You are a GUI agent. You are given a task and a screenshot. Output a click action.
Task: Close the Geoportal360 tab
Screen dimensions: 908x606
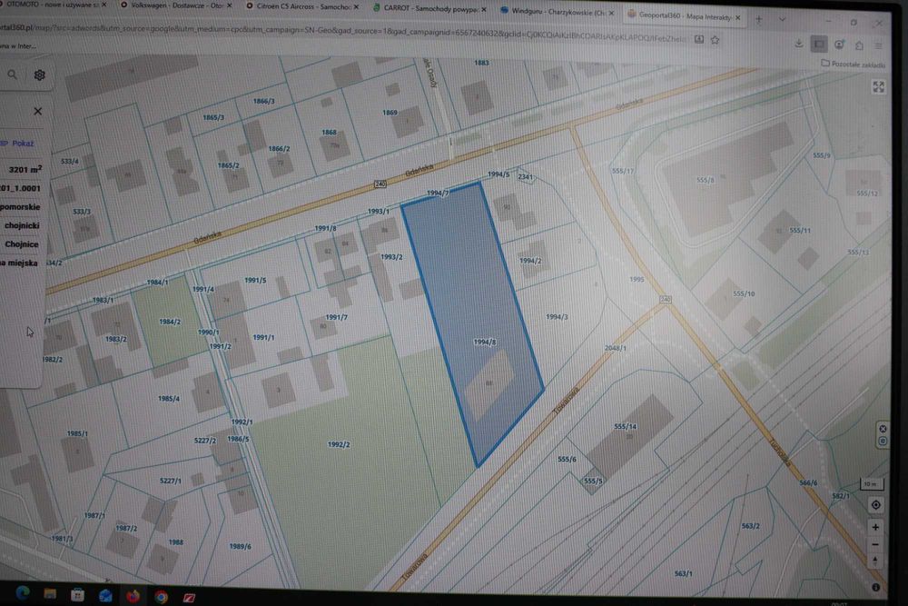pyautogui.click(x=737, y=18)
